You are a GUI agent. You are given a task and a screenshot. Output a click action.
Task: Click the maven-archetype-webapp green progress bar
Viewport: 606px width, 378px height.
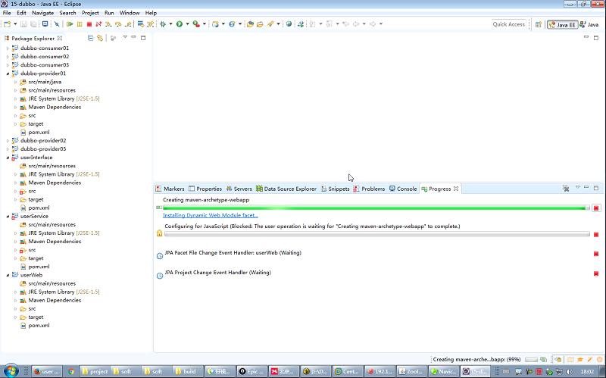(x=375, y=208)
